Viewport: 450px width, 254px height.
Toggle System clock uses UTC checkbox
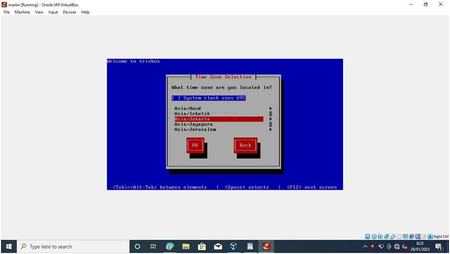pos(209,98)
